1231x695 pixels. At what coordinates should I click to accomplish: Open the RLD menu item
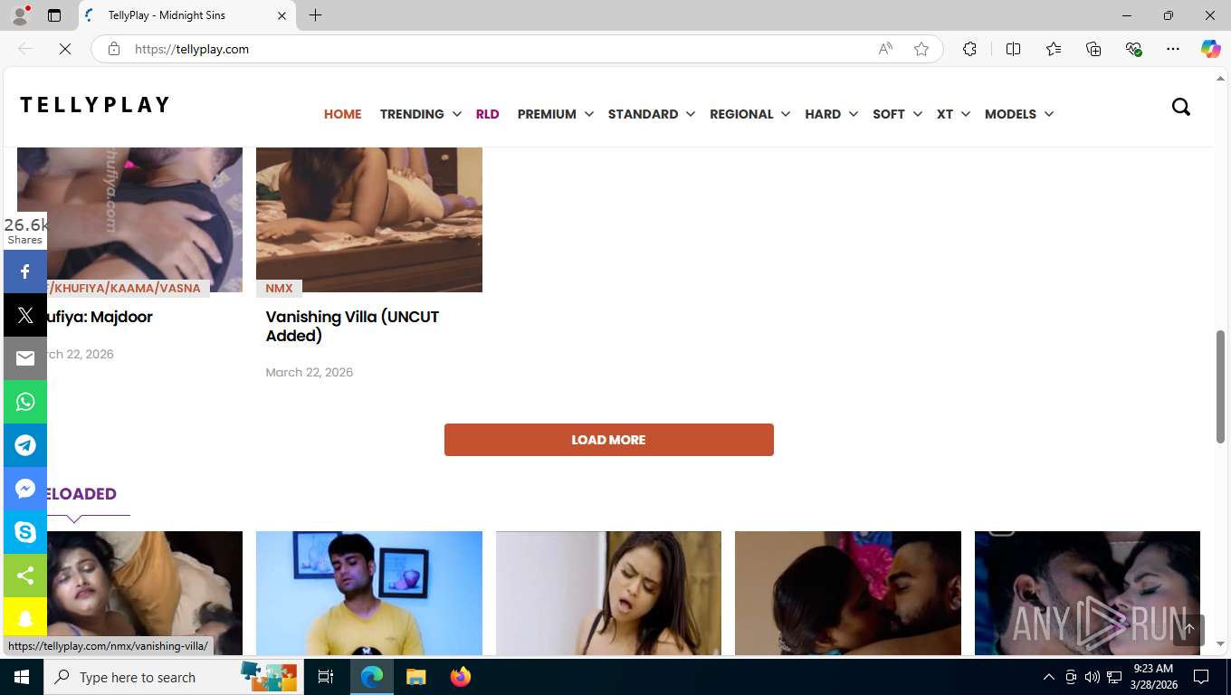[x=487, y=114]
